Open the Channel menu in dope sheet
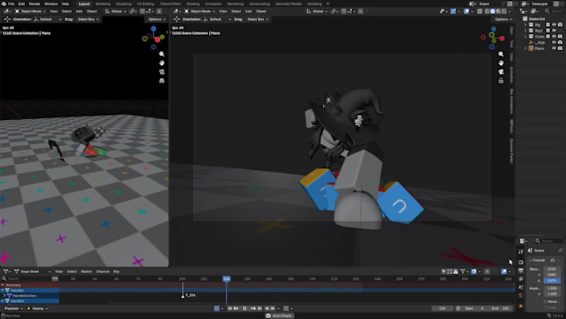 click(x=102, y=272)
